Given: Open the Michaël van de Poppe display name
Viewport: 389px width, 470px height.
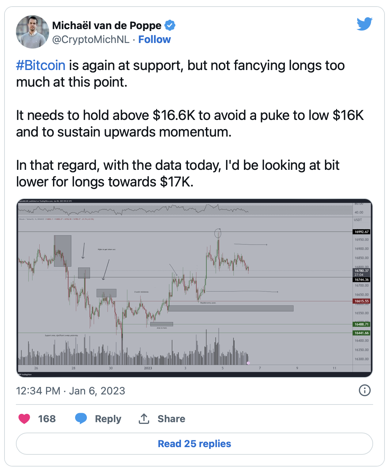Looking at the screenshot, I should [x=107, y=25].
